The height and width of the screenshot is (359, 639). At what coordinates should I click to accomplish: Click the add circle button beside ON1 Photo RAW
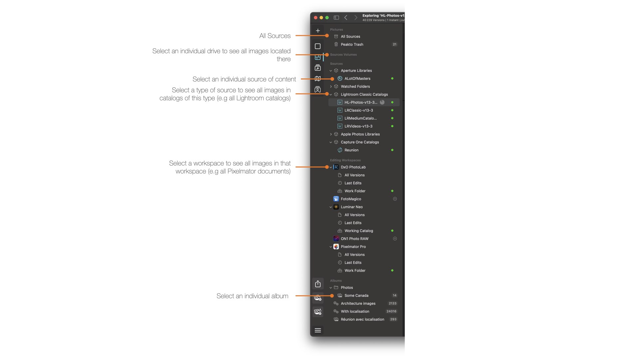[x=395, y=239]
